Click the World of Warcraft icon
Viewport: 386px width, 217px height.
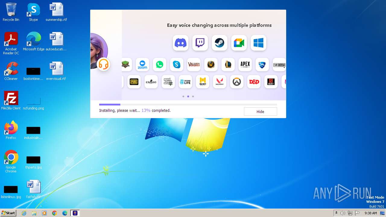coord(211,64)
